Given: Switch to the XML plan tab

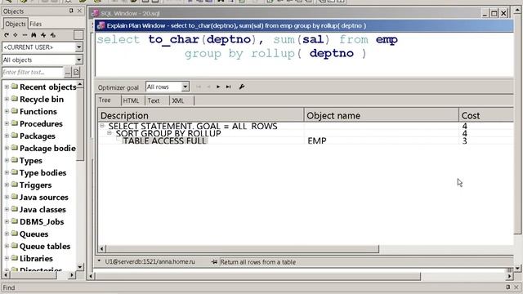Looking at the screenshot, I should (178, 100).
